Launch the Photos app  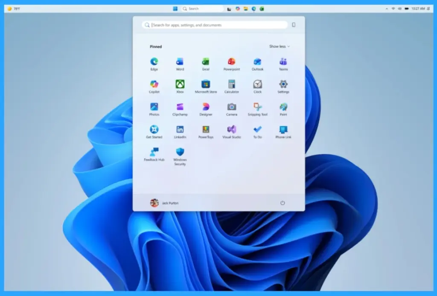(x=154, y=109)
